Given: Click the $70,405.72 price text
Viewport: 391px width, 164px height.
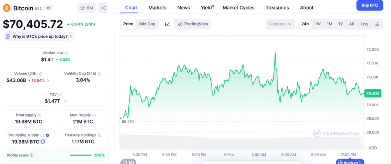Looking at the screenshot, I should [x=33, y=24].
